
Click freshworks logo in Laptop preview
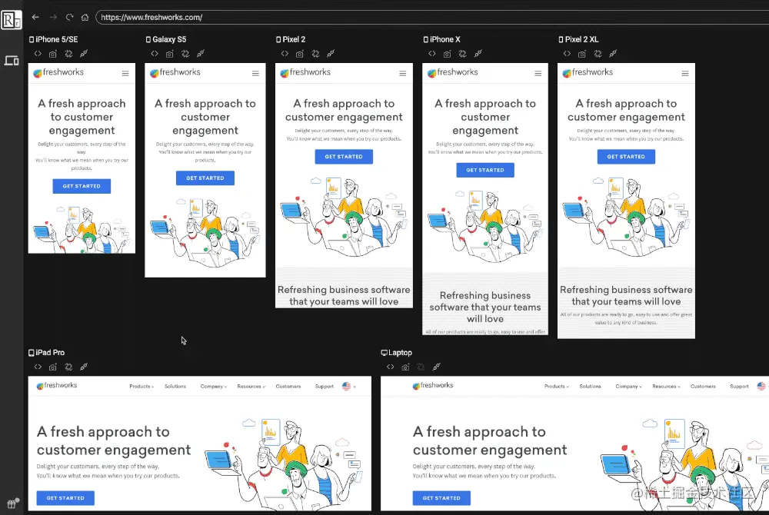[x=432, y=386]
